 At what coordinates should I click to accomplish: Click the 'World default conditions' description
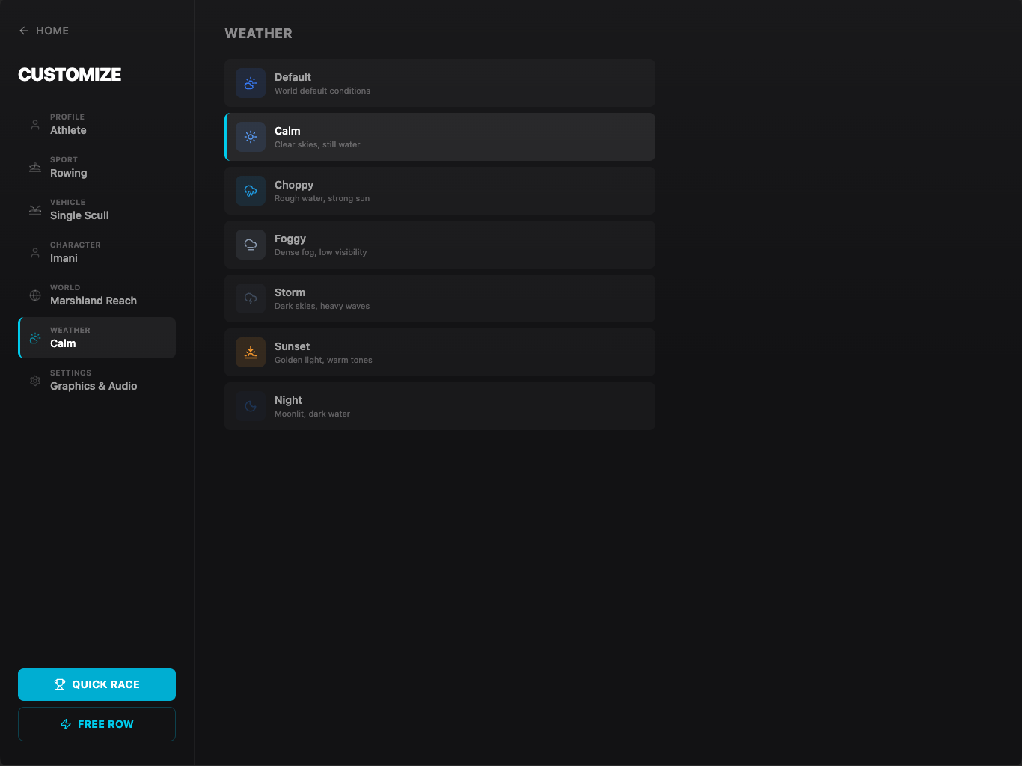pyautogui.click(x=322, y=91)
